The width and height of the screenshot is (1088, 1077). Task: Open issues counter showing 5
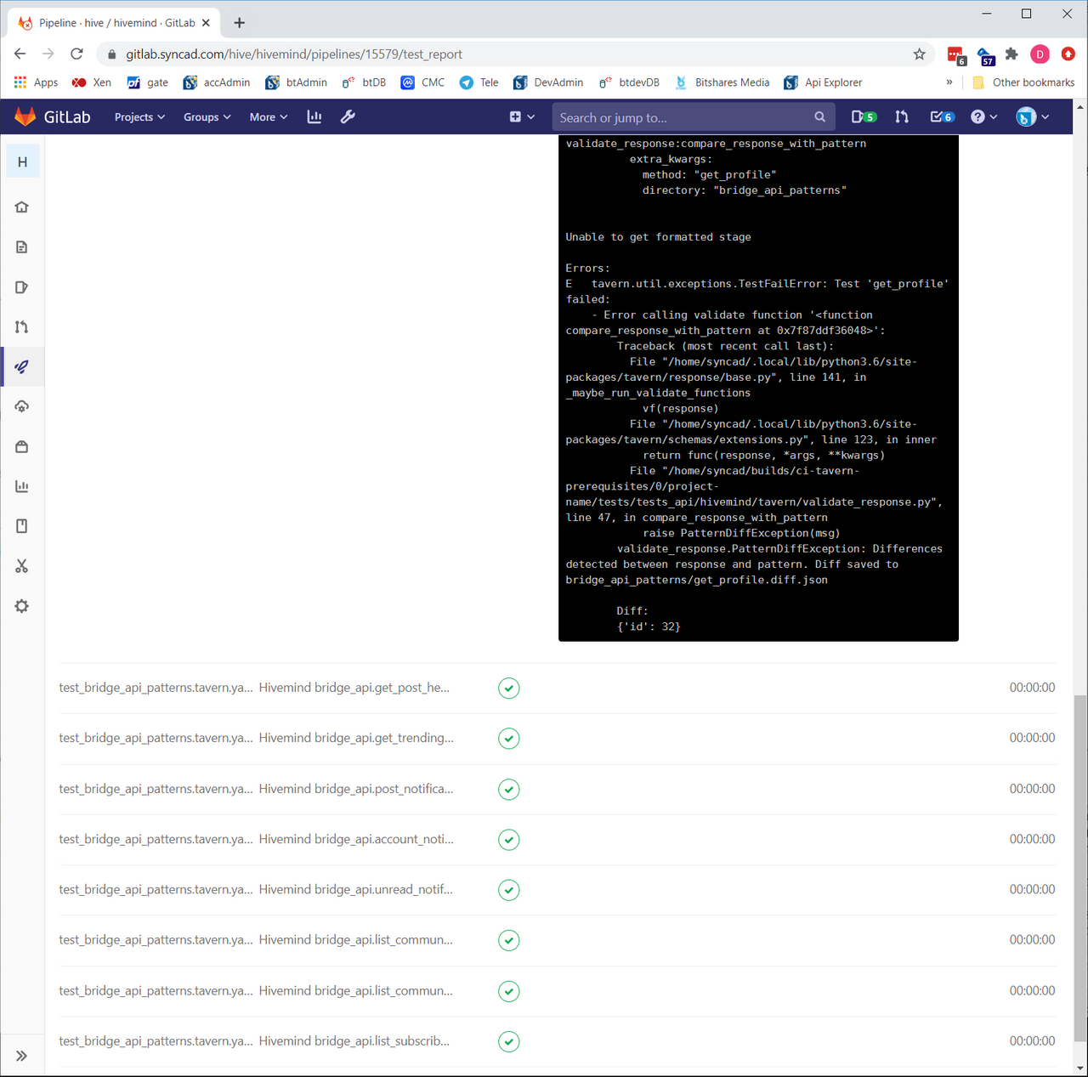[864, 116]
